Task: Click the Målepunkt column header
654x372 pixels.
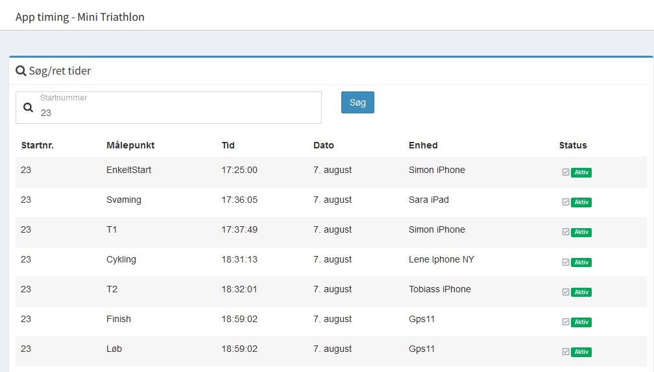Action: click(x=130, y=145)
